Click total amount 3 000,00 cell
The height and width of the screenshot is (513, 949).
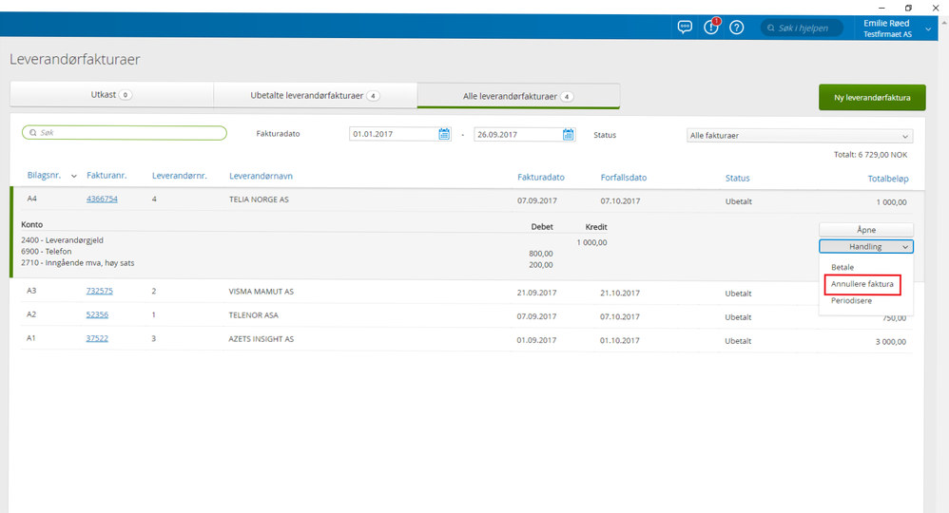890,342
